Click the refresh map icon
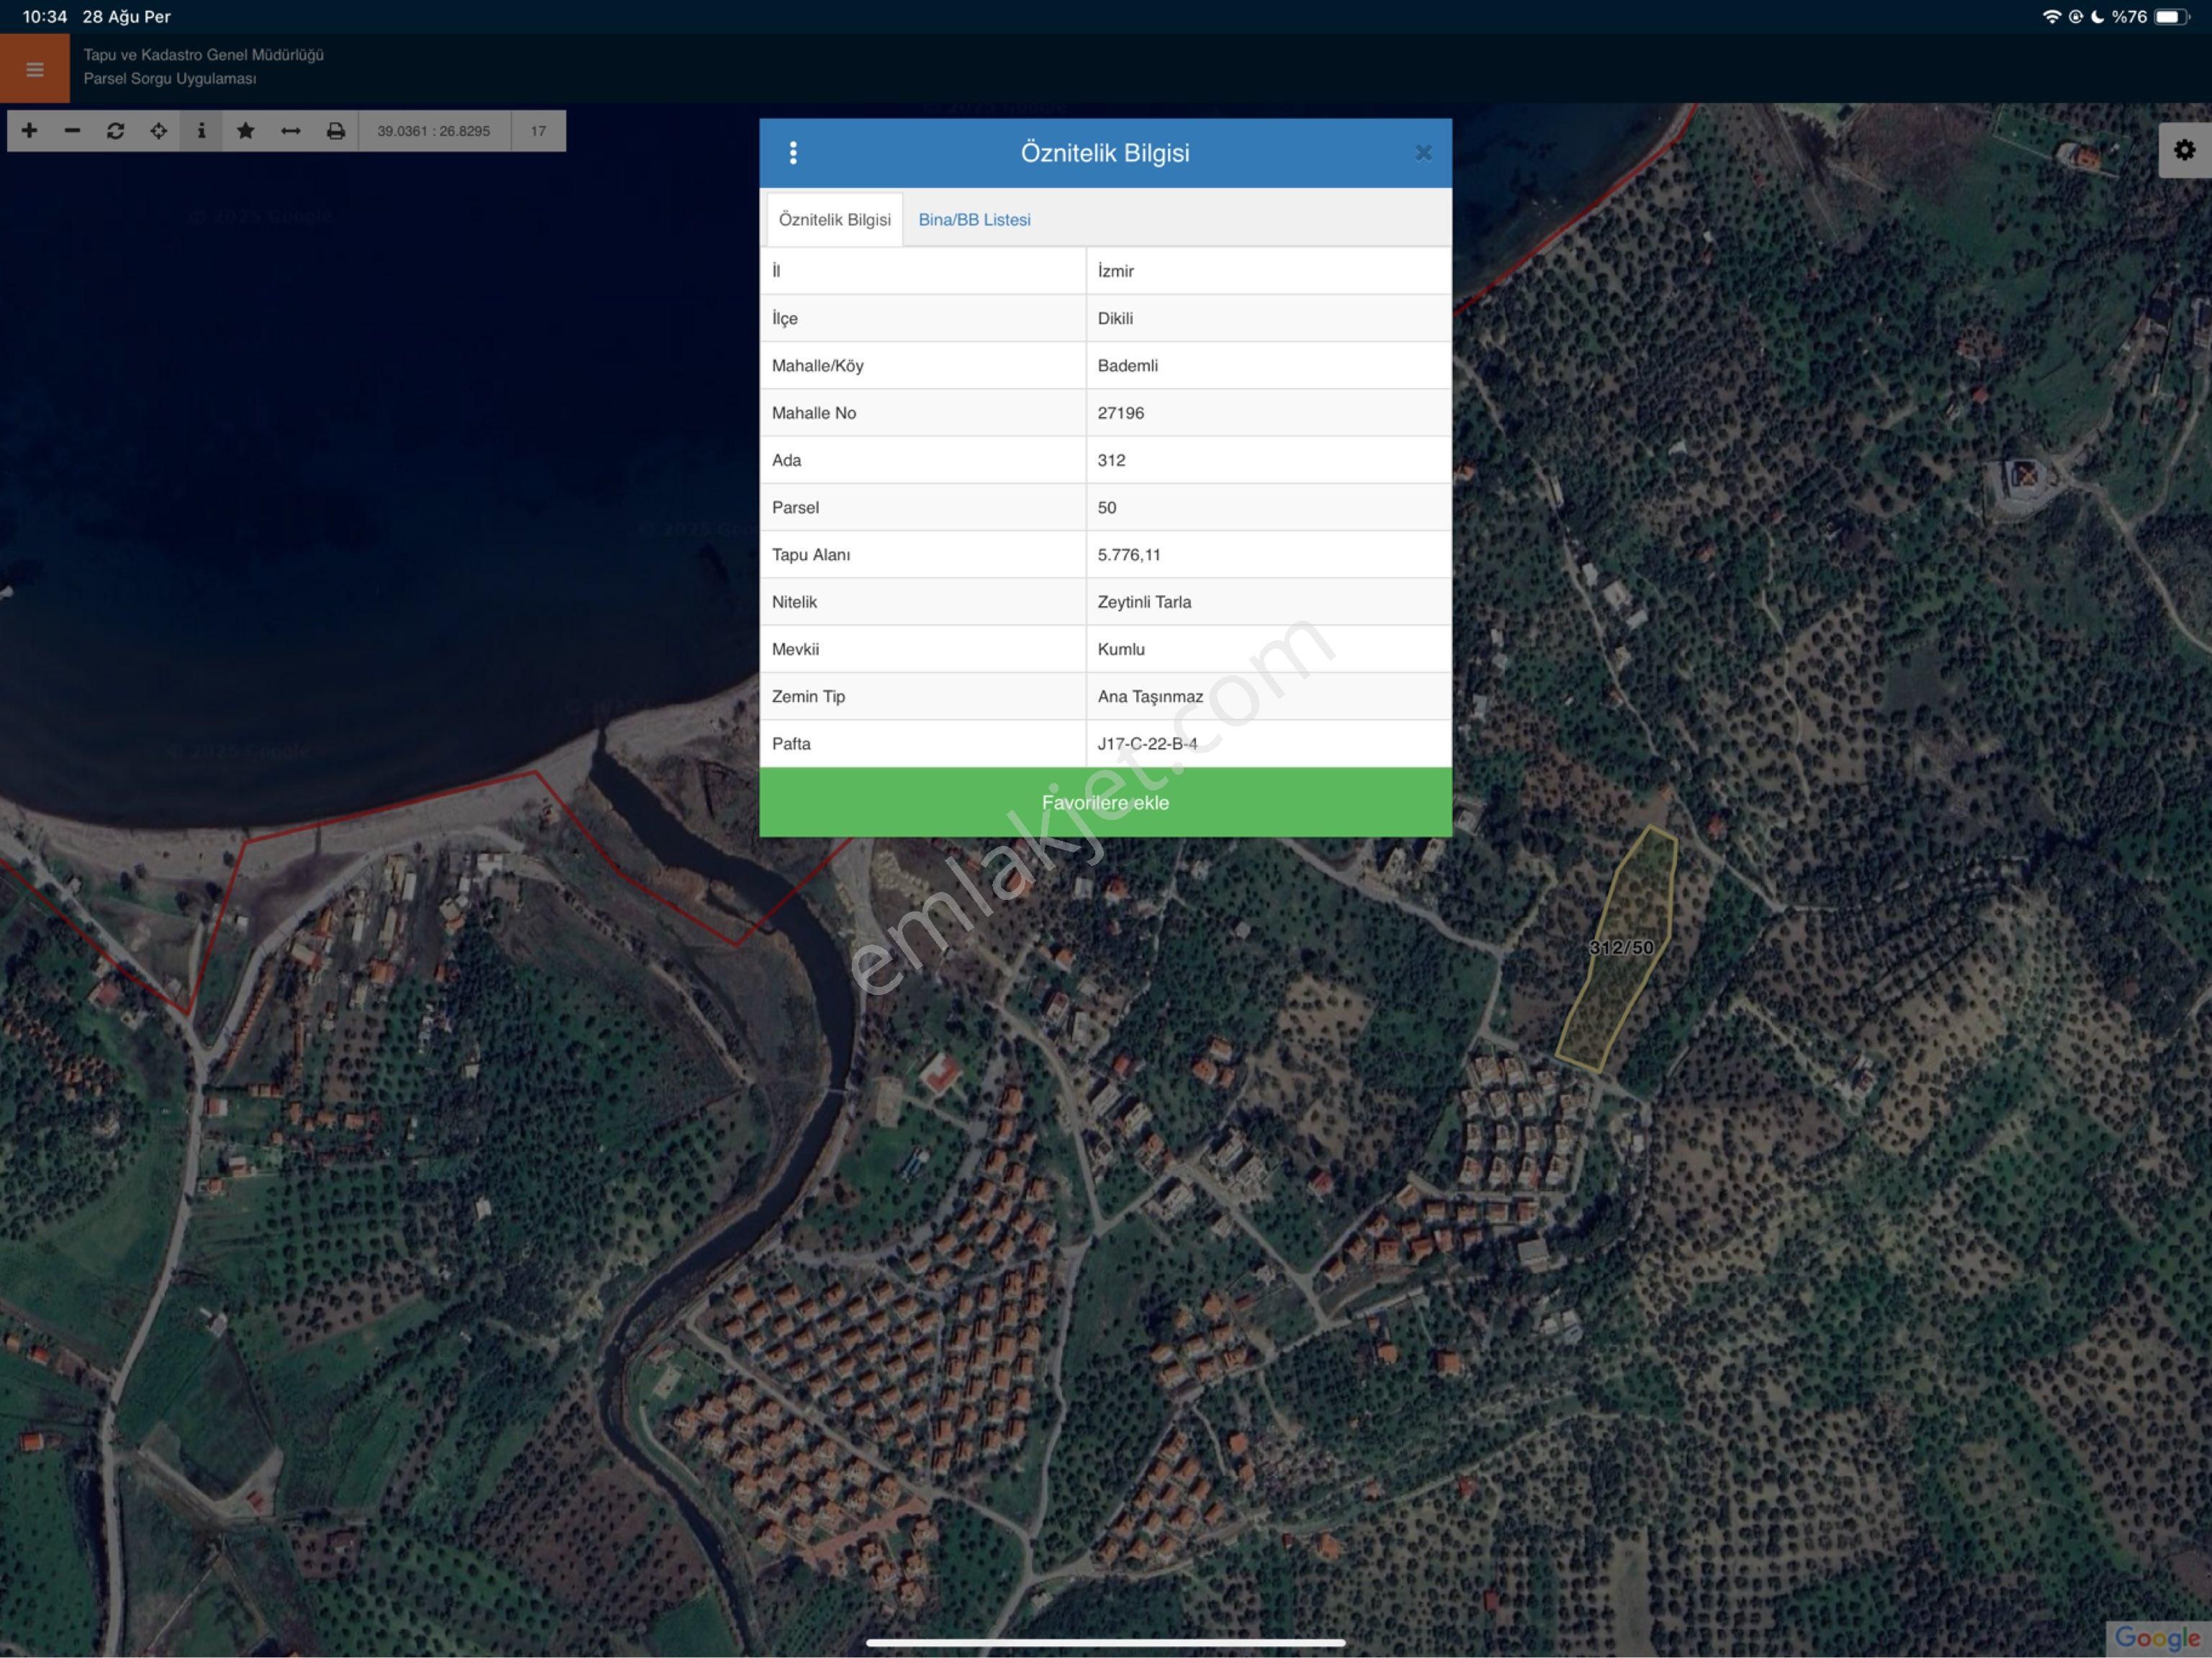Image resolution: width=2212 pixels, height=1658 pixels. point(115,131)
